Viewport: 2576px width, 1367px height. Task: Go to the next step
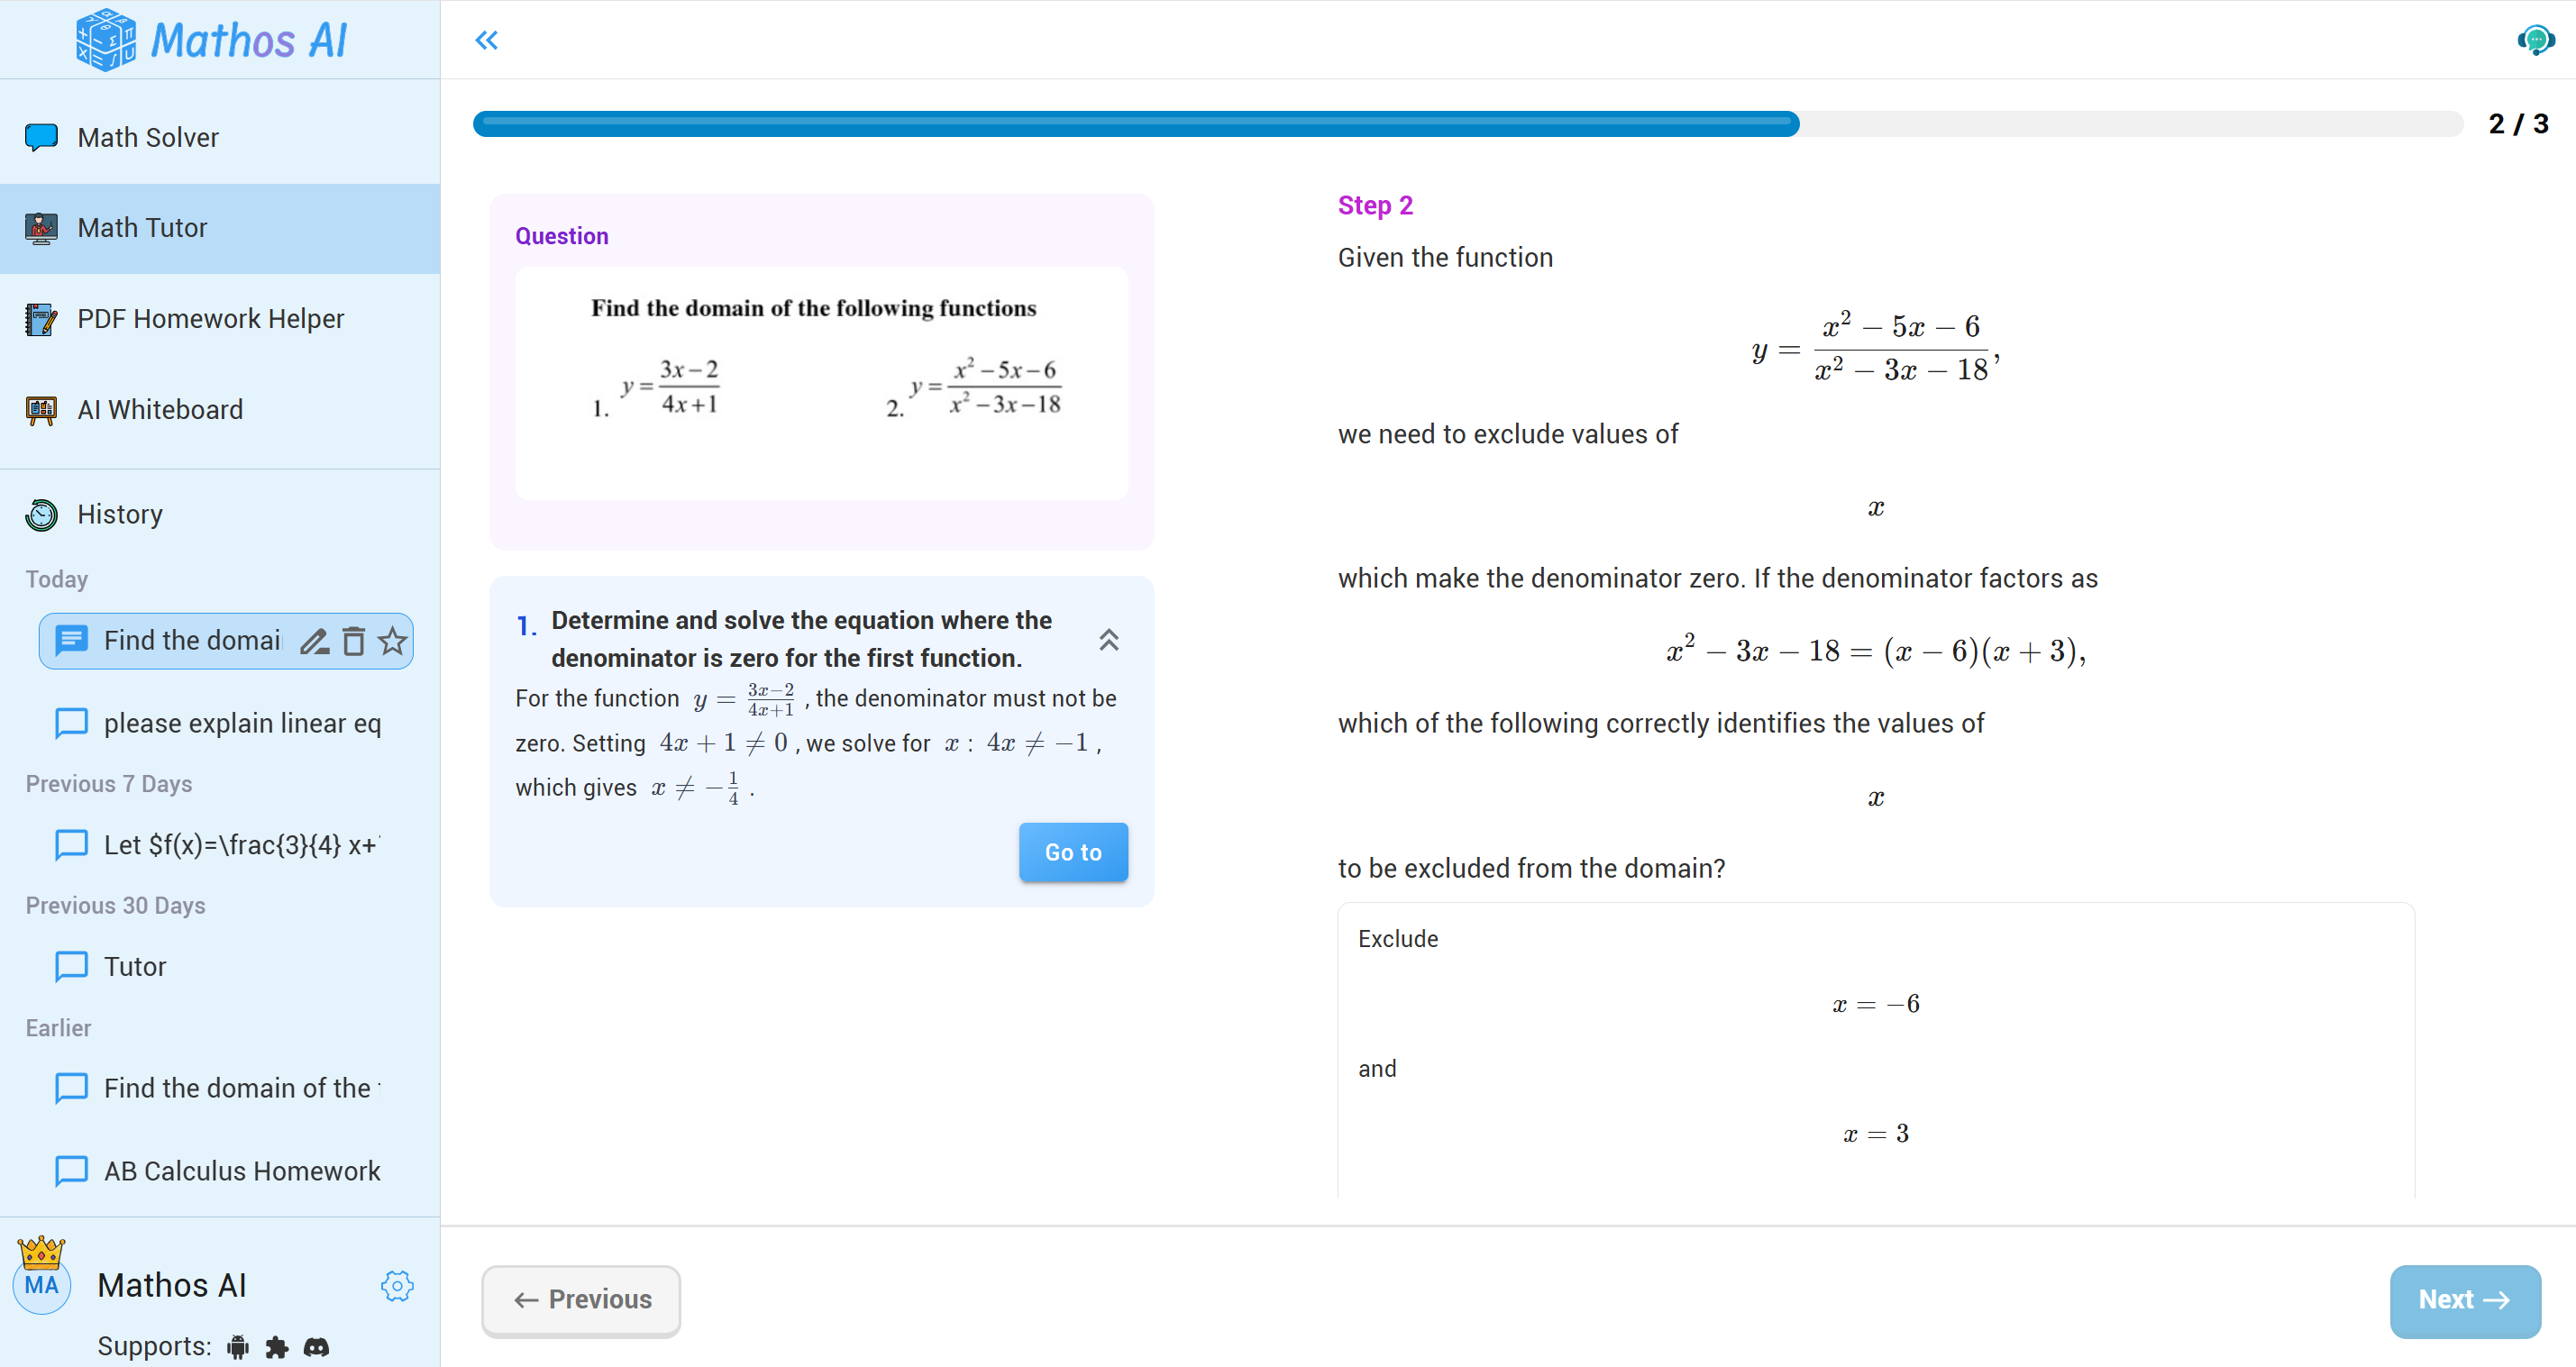2464,1300
